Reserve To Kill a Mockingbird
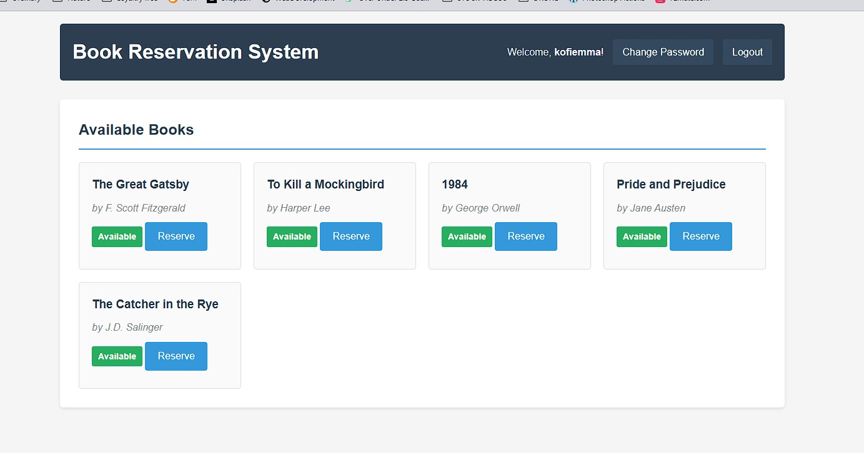The height and width of the screenshot is (453, 864). pyautogui.click(x=351, y=236)
